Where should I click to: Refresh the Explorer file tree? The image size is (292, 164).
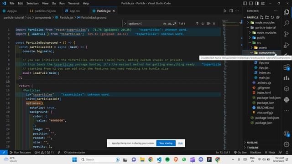click(x=272, y=17)
